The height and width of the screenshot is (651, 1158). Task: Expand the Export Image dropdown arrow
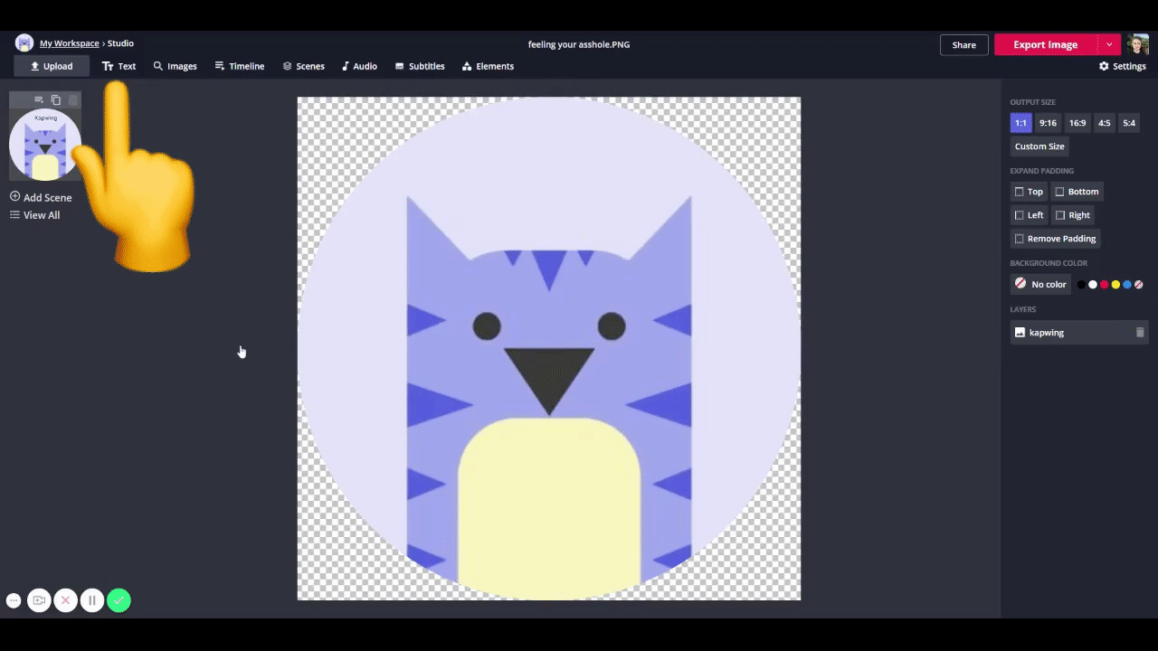pos(1109,44)
